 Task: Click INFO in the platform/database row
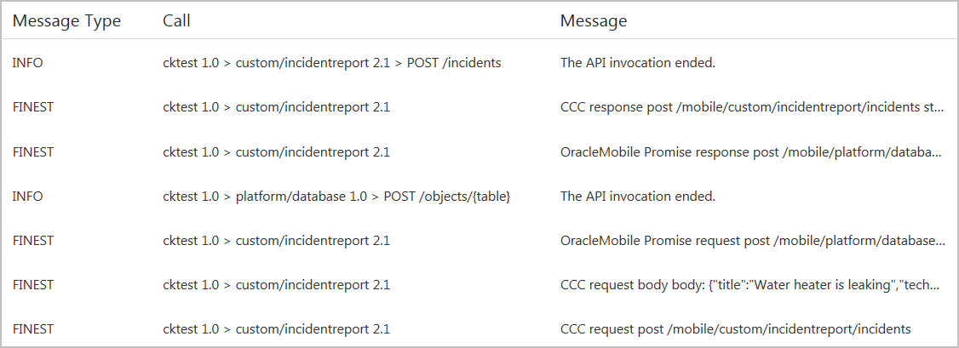point(27,197)
